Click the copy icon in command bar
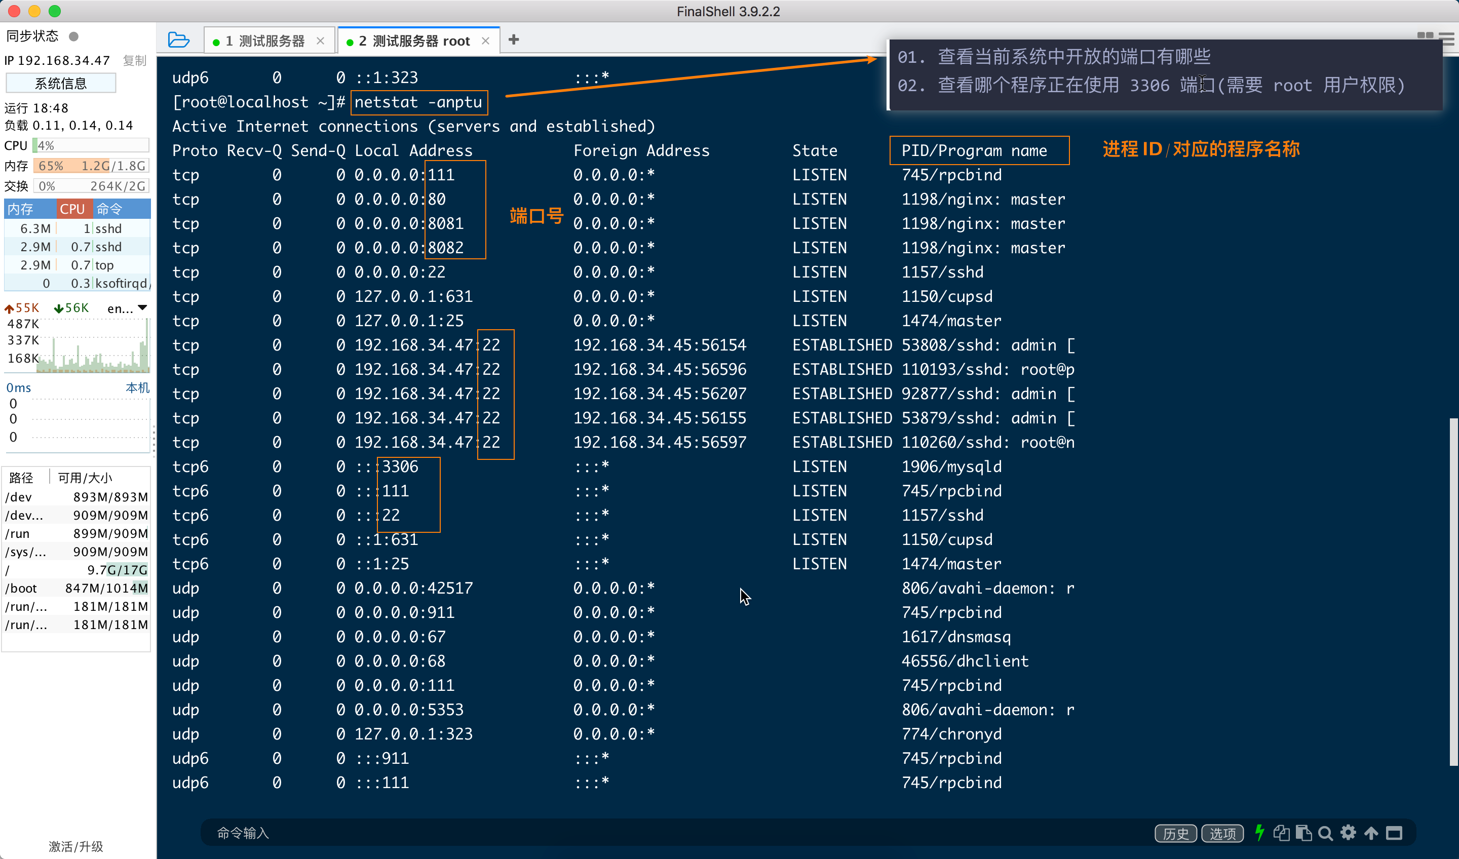 coord(1281,832)
